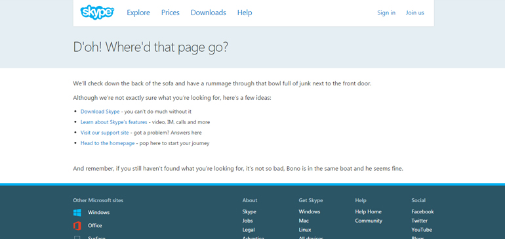Image resolution: width=505 pixels, height=239 pixels.
Task: Click Join us link
Action: (x=414, y=13)
